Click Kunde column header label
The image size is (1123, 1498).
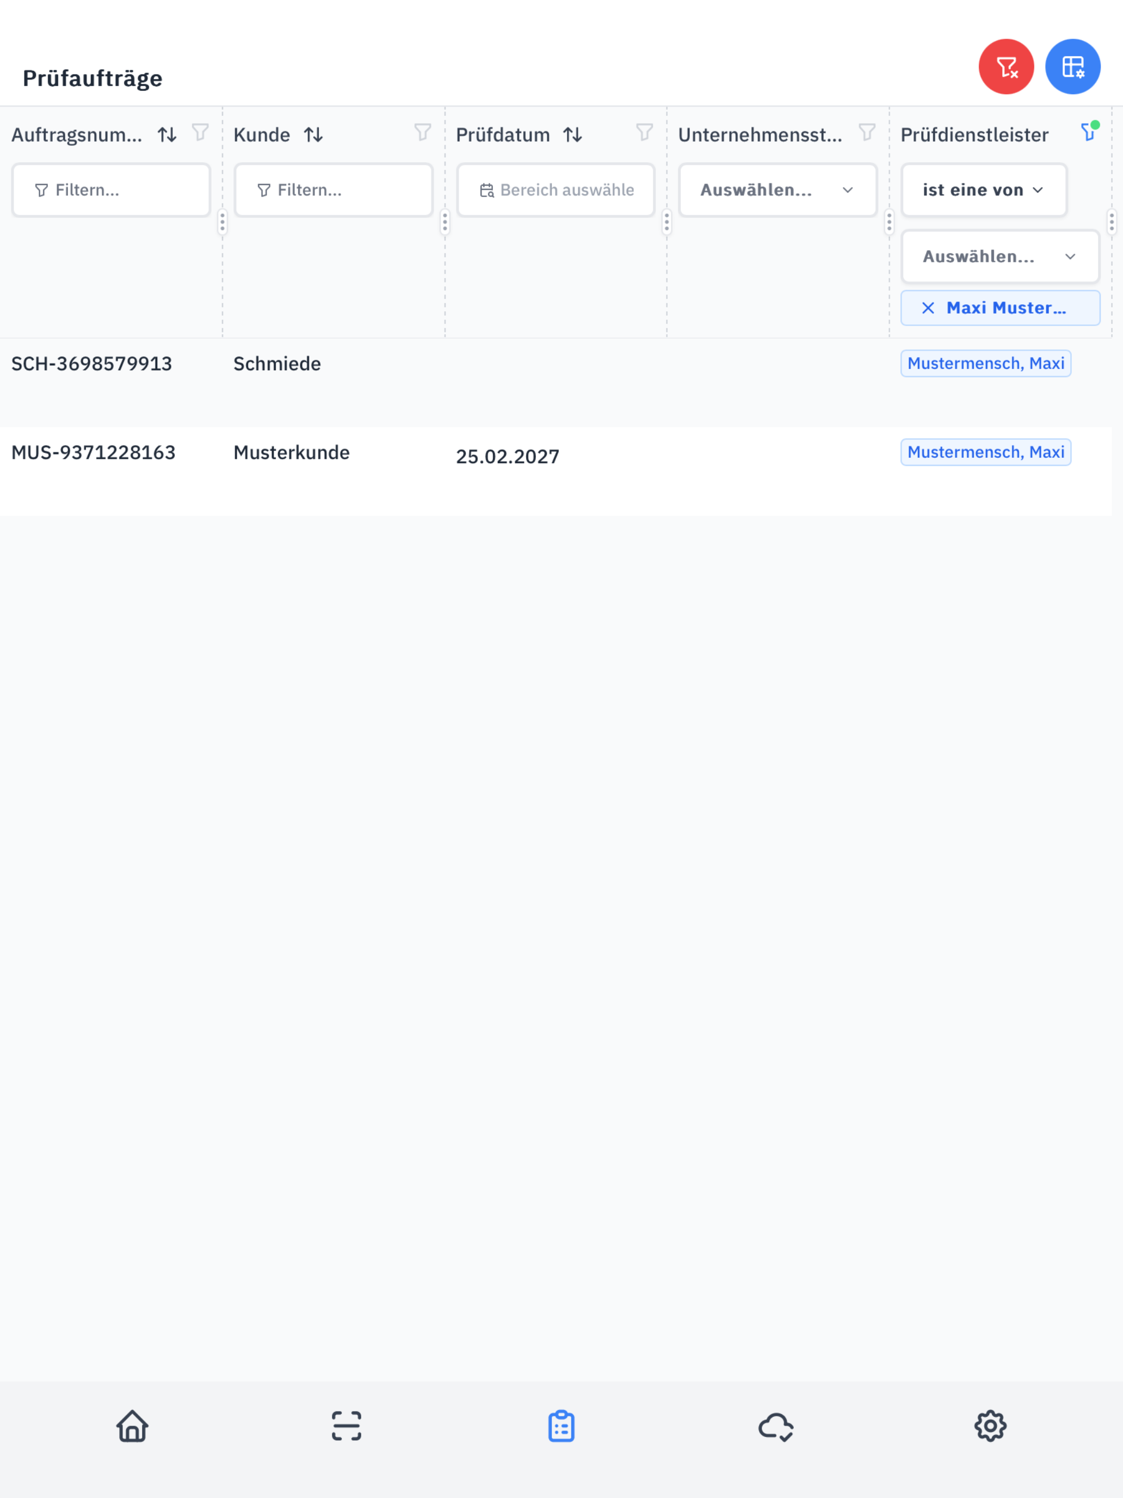[262, 135]
